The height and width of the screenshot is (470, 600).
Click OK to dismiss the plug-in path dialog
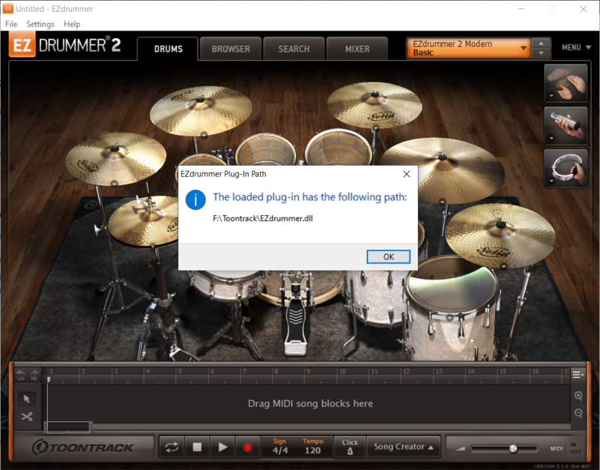tap(388, 257)
